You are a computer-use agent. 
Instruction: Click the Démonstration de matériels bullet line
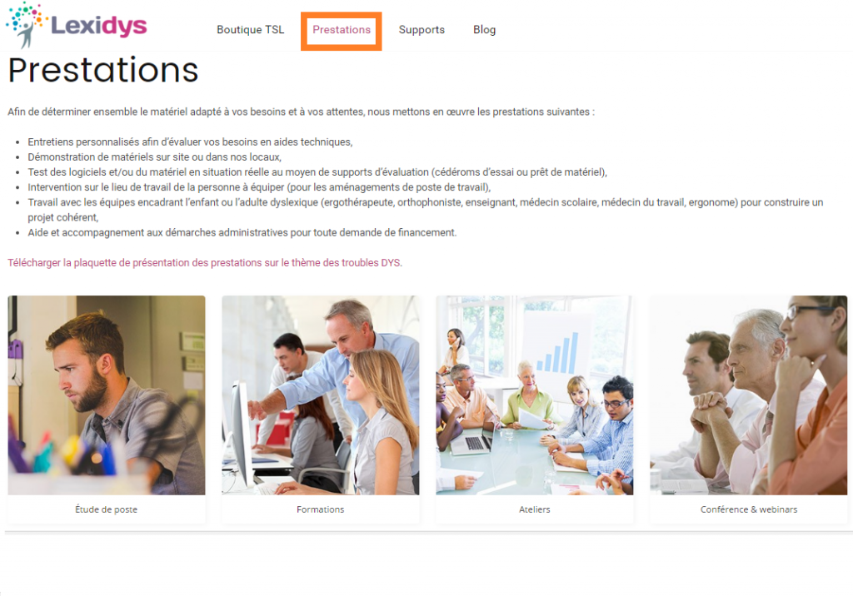(x=154, y=157)
